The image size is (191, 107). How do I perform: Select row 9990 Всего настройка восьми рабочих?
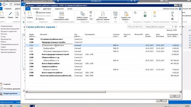[103, 75]
